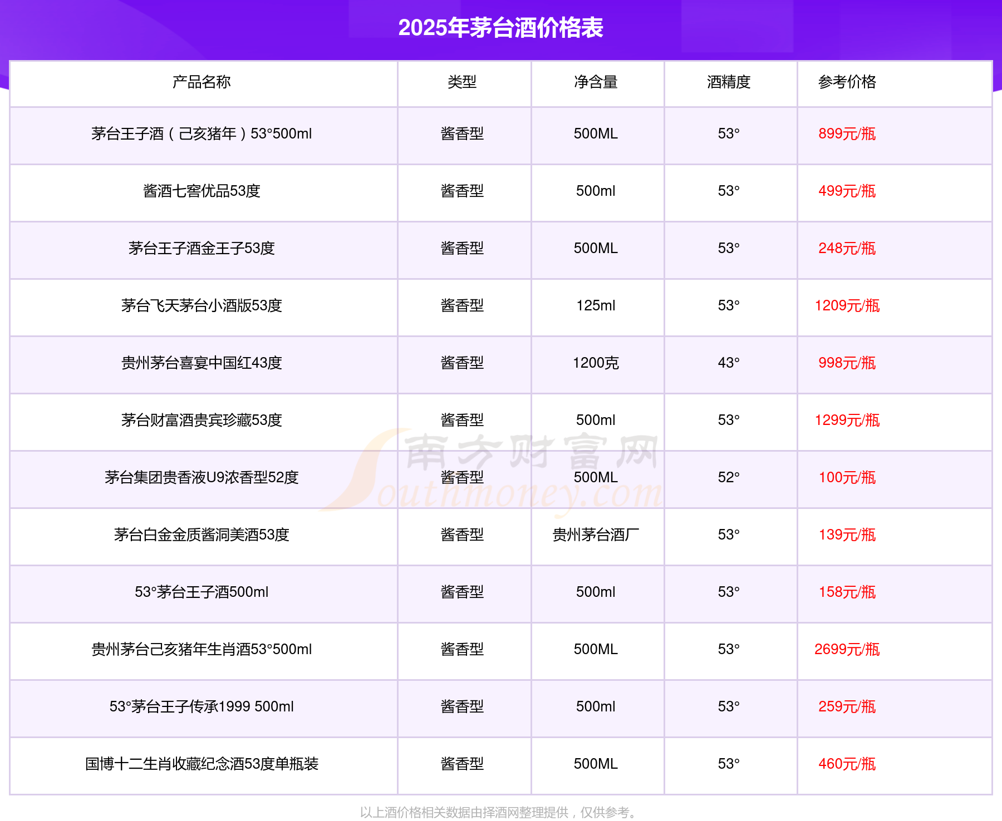Select the "产品名称" column header
This screenshot has height=821, width=1002.
[x=202, y=82]
